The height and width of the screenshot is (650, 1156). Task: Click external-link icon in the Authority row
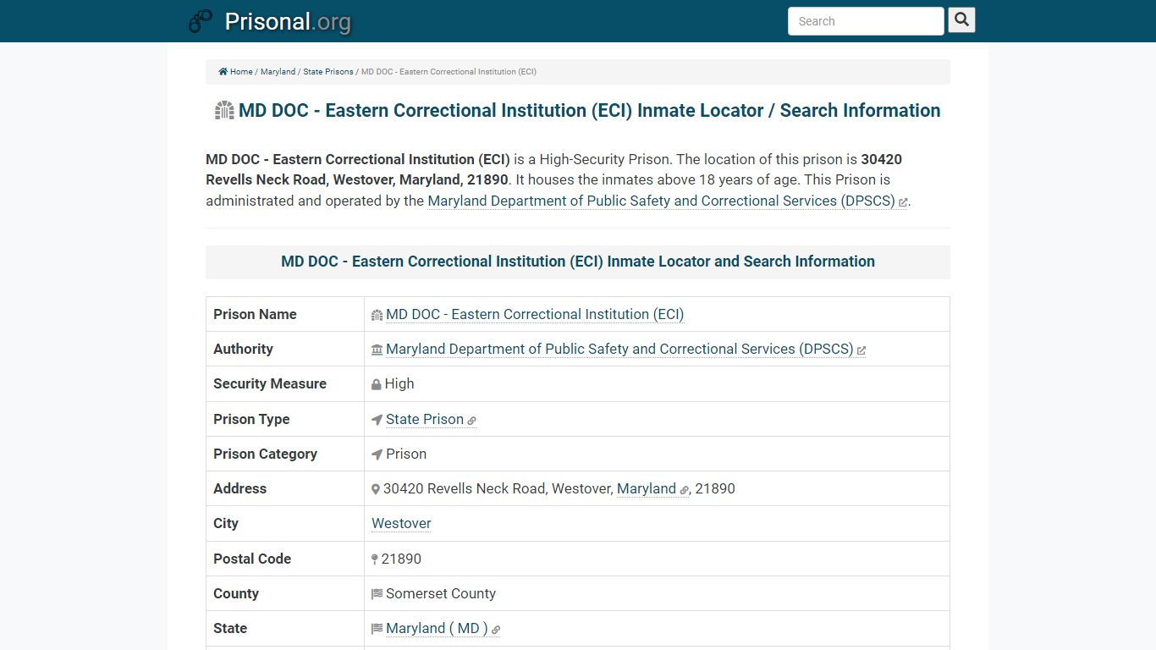click(861, 350)
